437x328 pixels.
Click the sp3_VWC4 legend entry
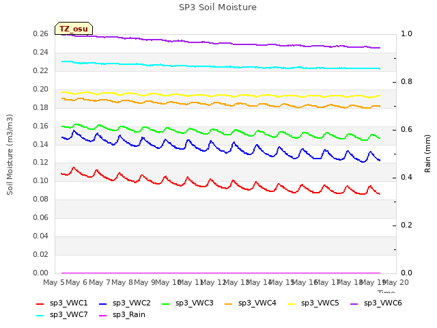(251, 303)
